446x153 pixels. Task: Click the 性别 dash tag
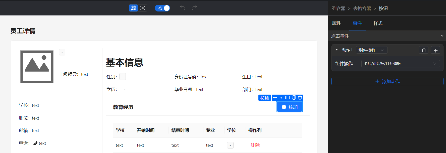pos(123,77)
